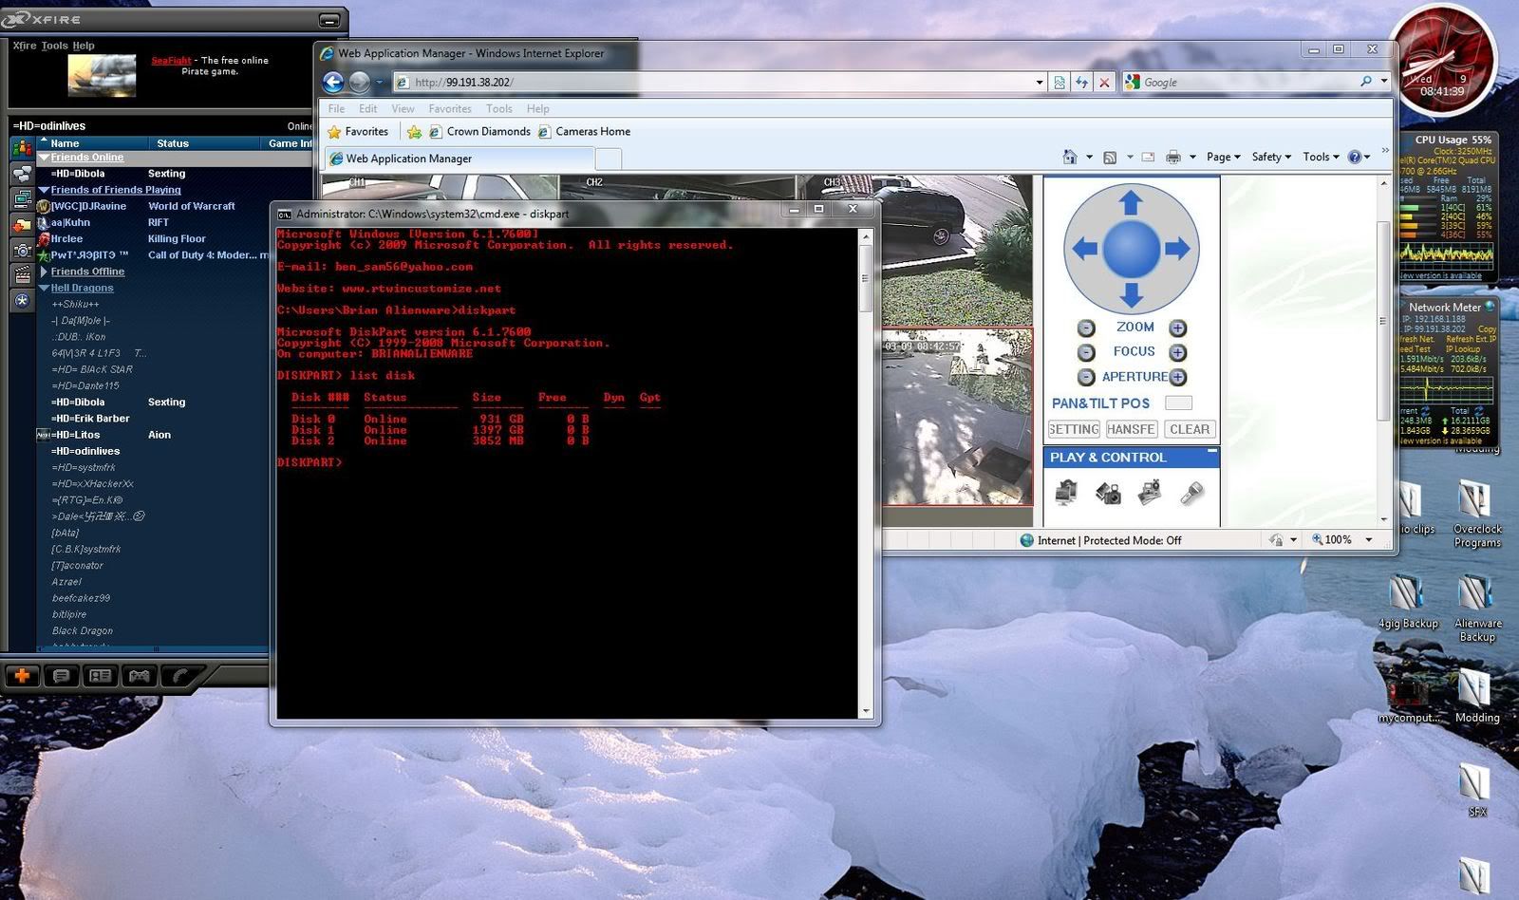Viewport: 1519px width, 900px height.
Task: Open the servers icon in Xfire sidebar
Action: (x=22, y=199)
